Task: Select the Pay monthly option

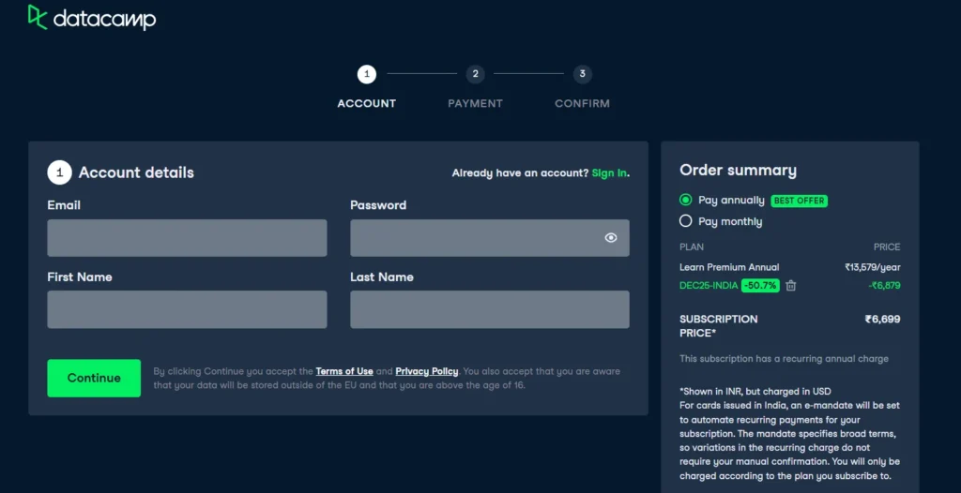Action: 686,221
